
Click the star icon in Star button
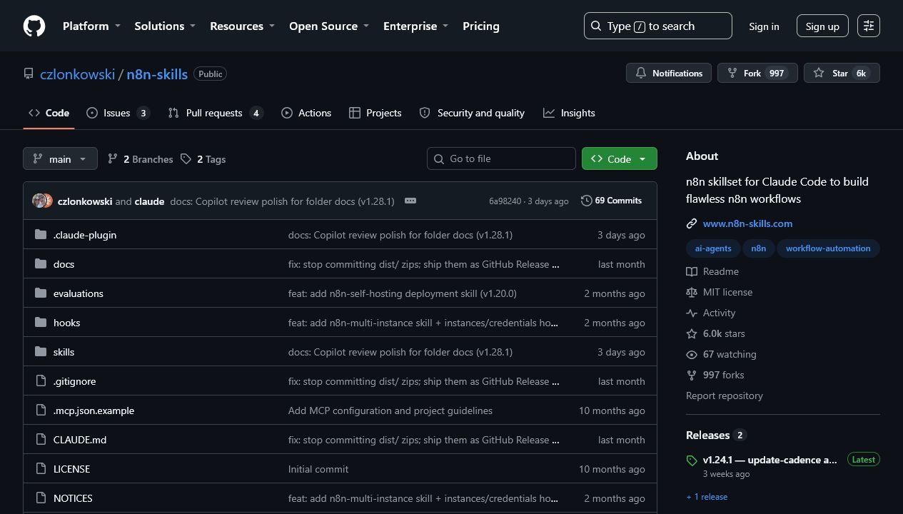tap(819, 74)
